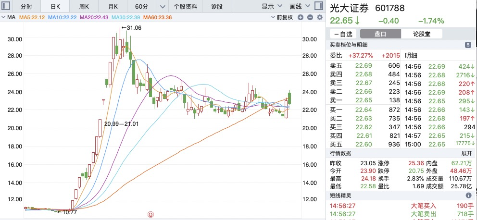Open the info icon in 短线精灵
This screenshot has width=477, height=220.
coord(468,196)
